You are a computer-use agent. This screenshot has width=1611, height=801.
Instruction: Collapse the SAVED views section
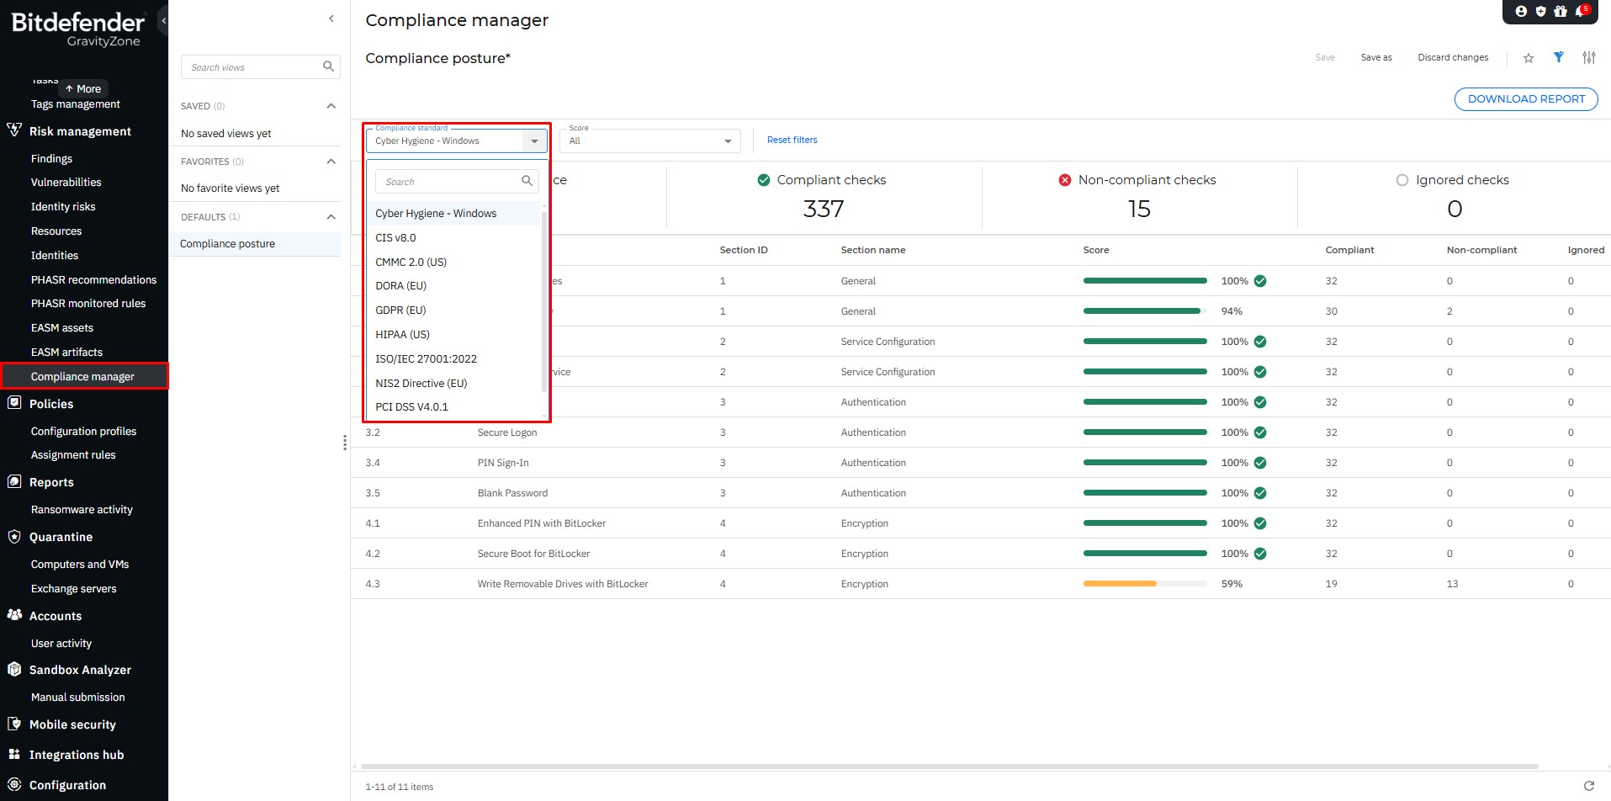(331, 106)
